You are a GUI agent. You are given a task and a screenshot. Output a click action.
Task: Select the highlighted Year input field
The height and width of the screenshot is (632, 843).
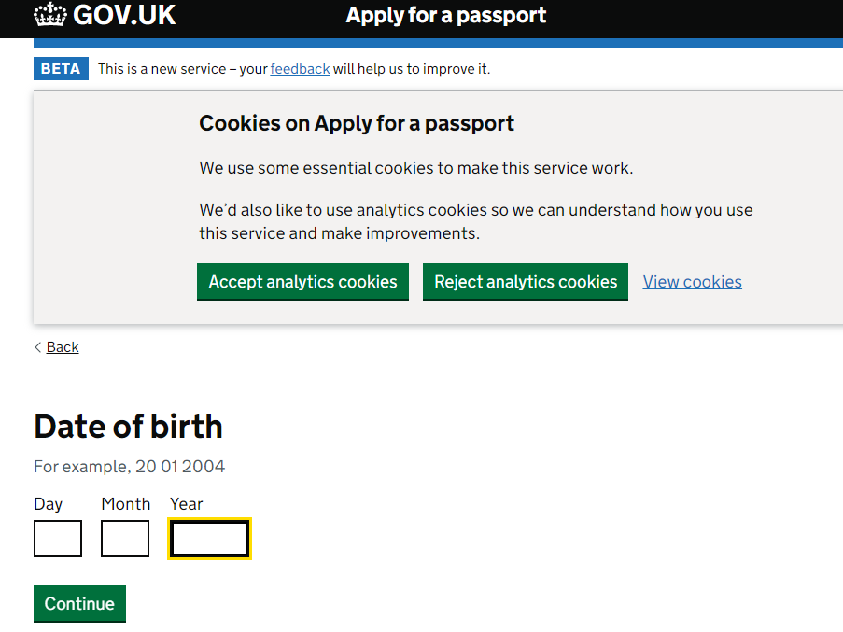pyautogui.click(x=209, y=539)
